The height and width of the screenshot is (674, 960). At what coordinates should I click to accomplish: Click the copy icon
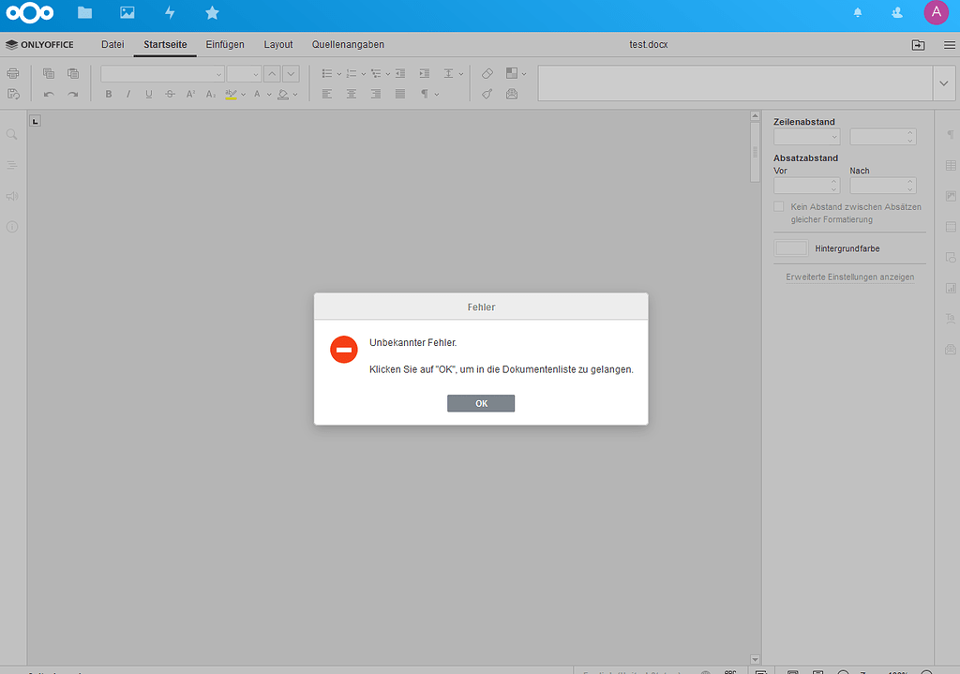point(49,73)
